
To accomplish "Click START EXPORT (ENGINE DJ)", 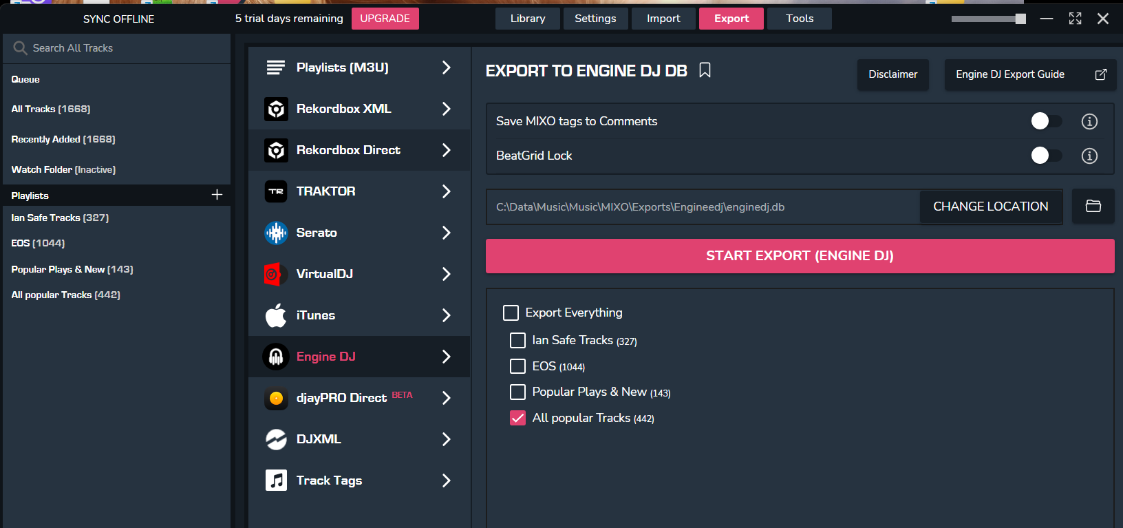I will point(800,256).
